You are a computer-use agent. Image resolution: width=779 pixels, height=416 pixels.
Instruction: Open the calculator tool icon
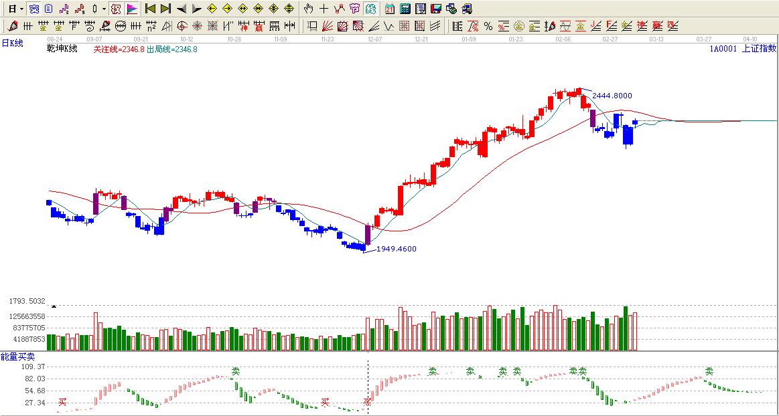point(405,9)
